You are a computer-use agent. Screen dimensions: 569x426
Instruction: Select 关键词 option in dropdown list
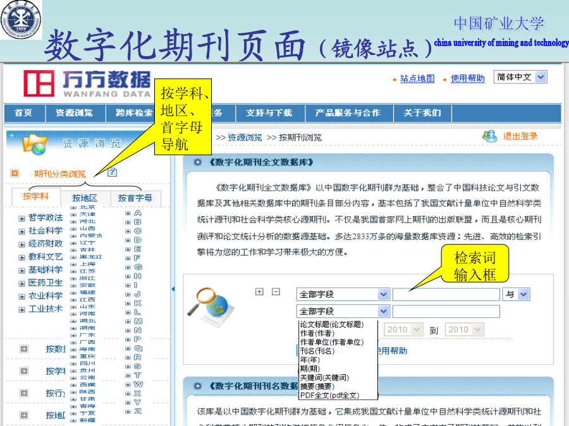pos(324,378)
